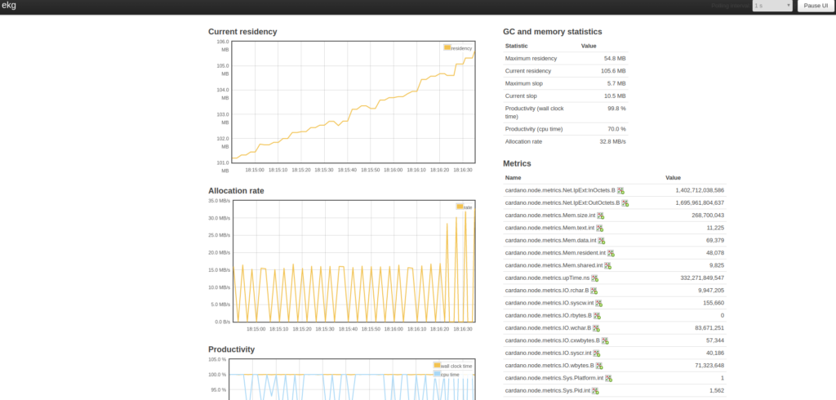Viewport: 836px width, 400px height.
Task: Click graph icon beside Sys.Pid.int metric
Action: coord(595,391)
